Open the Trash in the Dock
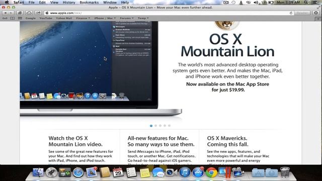 coord(285,172)
